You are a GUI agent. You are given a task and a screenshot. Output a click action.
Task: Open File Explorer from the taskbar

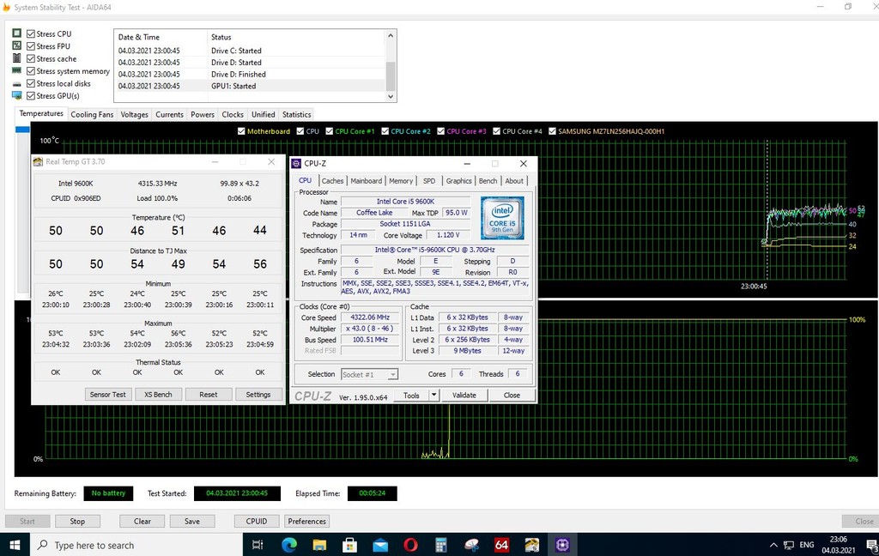[x=319, y=545]
